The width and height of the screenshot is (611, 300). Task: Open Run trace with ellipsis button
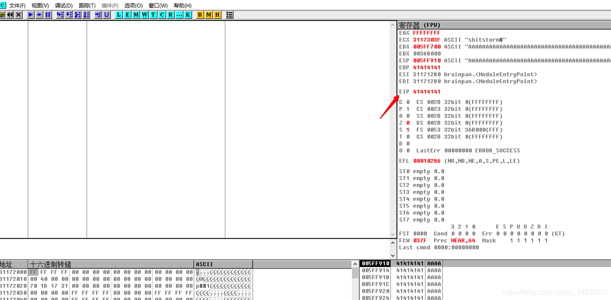[x=179, y=15]
